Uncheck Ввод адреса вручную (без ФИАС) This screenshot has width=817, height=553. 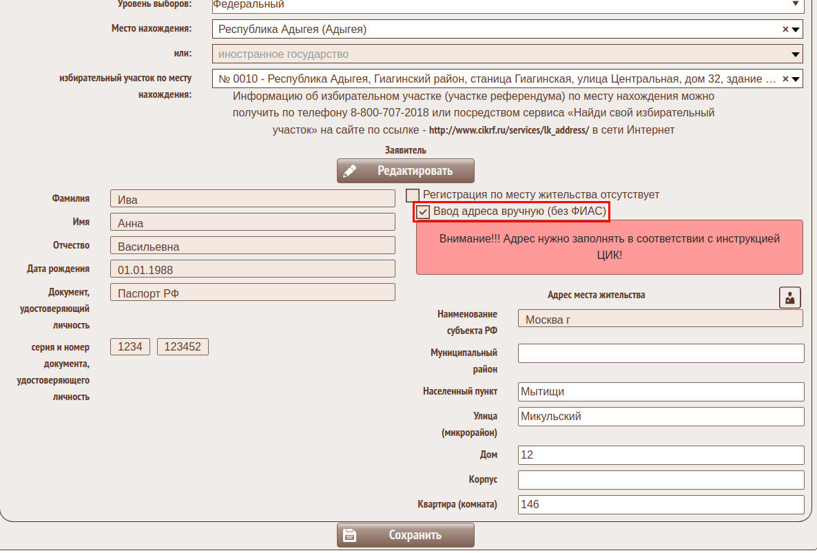tap(424, 212)
